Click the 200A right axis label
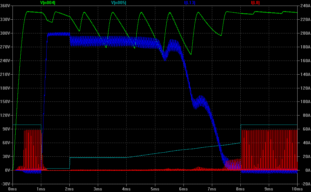Viewport: 311px width, 192px height. pyautogui.click(x=305, y=33)
